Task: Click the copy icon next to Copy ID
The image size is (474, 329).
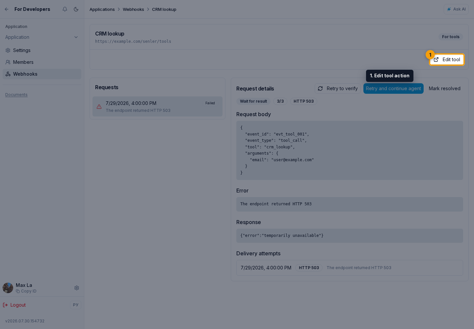Action: (18, 291)
